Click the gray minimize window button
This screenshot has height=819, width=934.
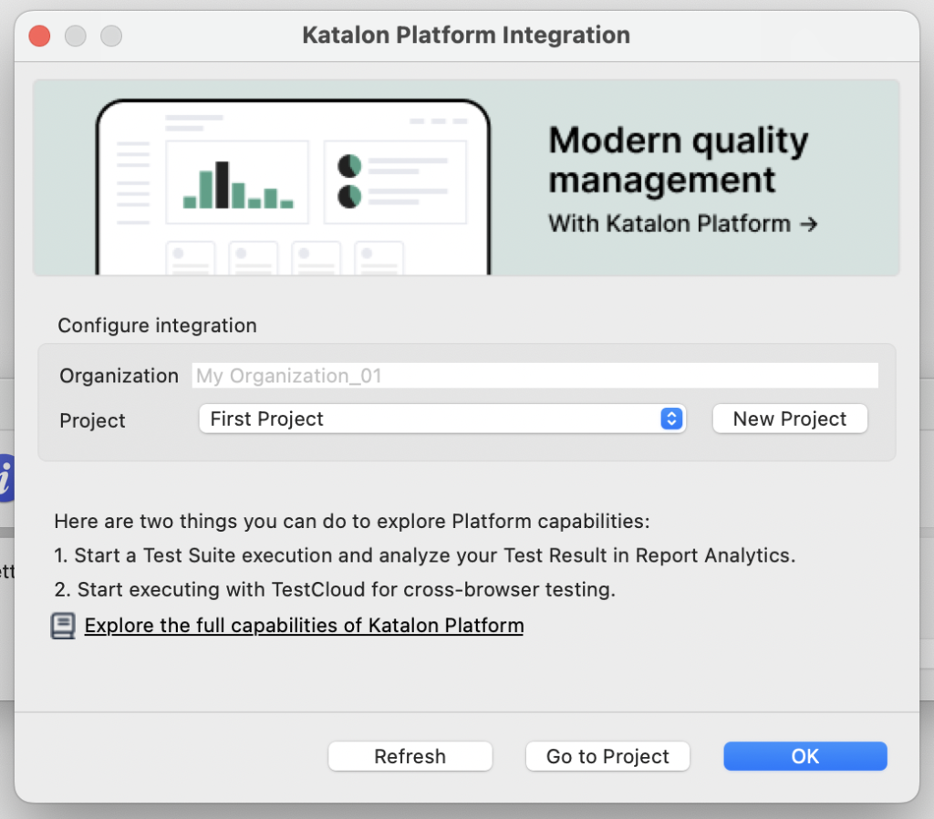pos(76,36)
